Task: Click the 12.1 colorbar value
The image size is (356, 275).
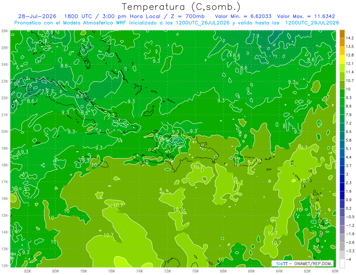Action: tap(349, 64)
